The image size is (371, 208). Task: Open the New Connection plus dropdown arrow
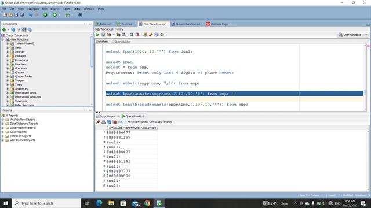point(9,29)
